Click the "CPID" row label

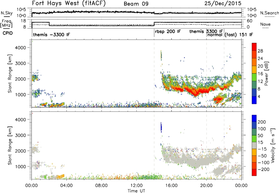pos(8,33)
